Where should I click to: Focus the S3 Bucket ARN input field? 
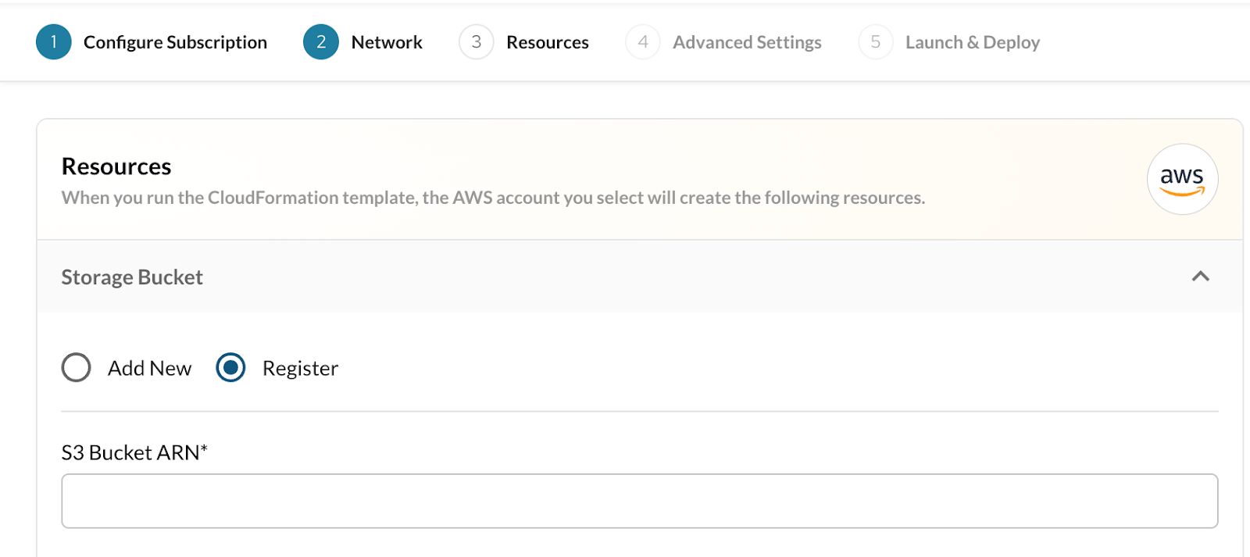point(639,501)
